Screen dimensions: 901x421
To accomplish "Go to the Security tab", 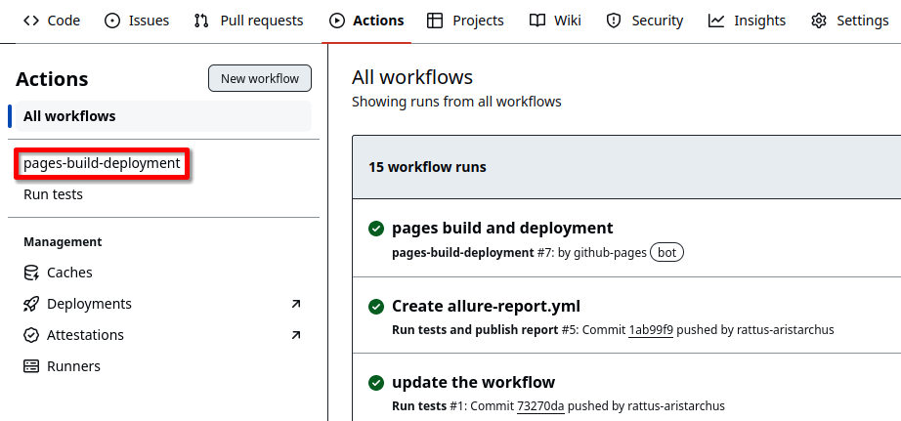I will (645, 21).
